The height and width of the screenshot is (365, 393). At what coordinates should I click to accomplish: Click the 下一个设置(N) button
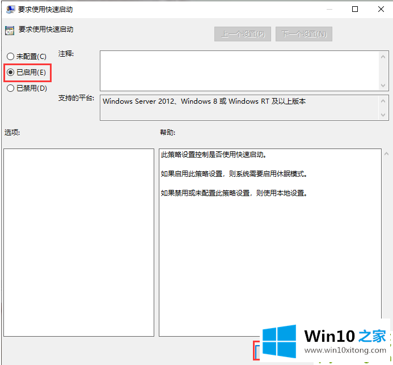(304, 34)
